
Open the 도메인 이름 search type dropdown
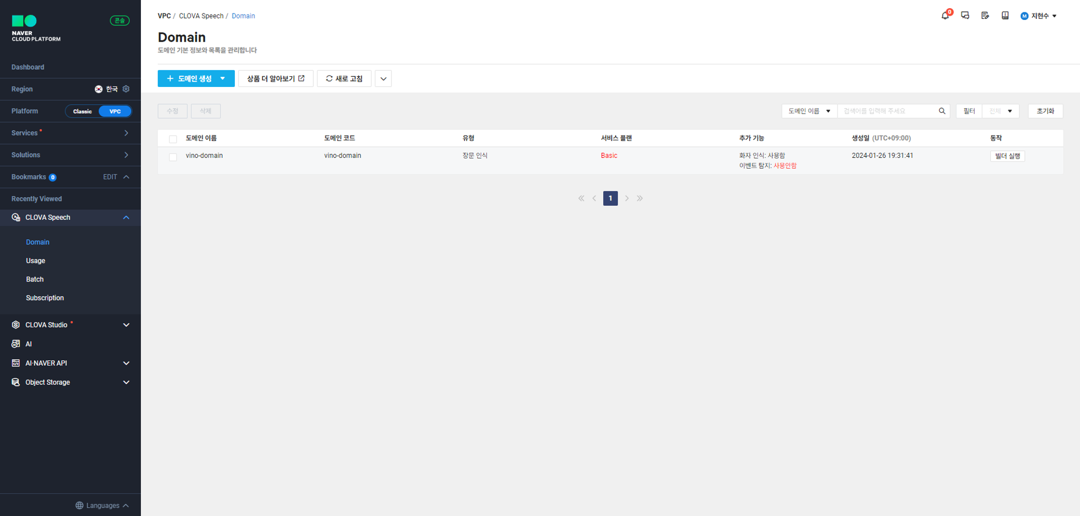click(809, 111)
